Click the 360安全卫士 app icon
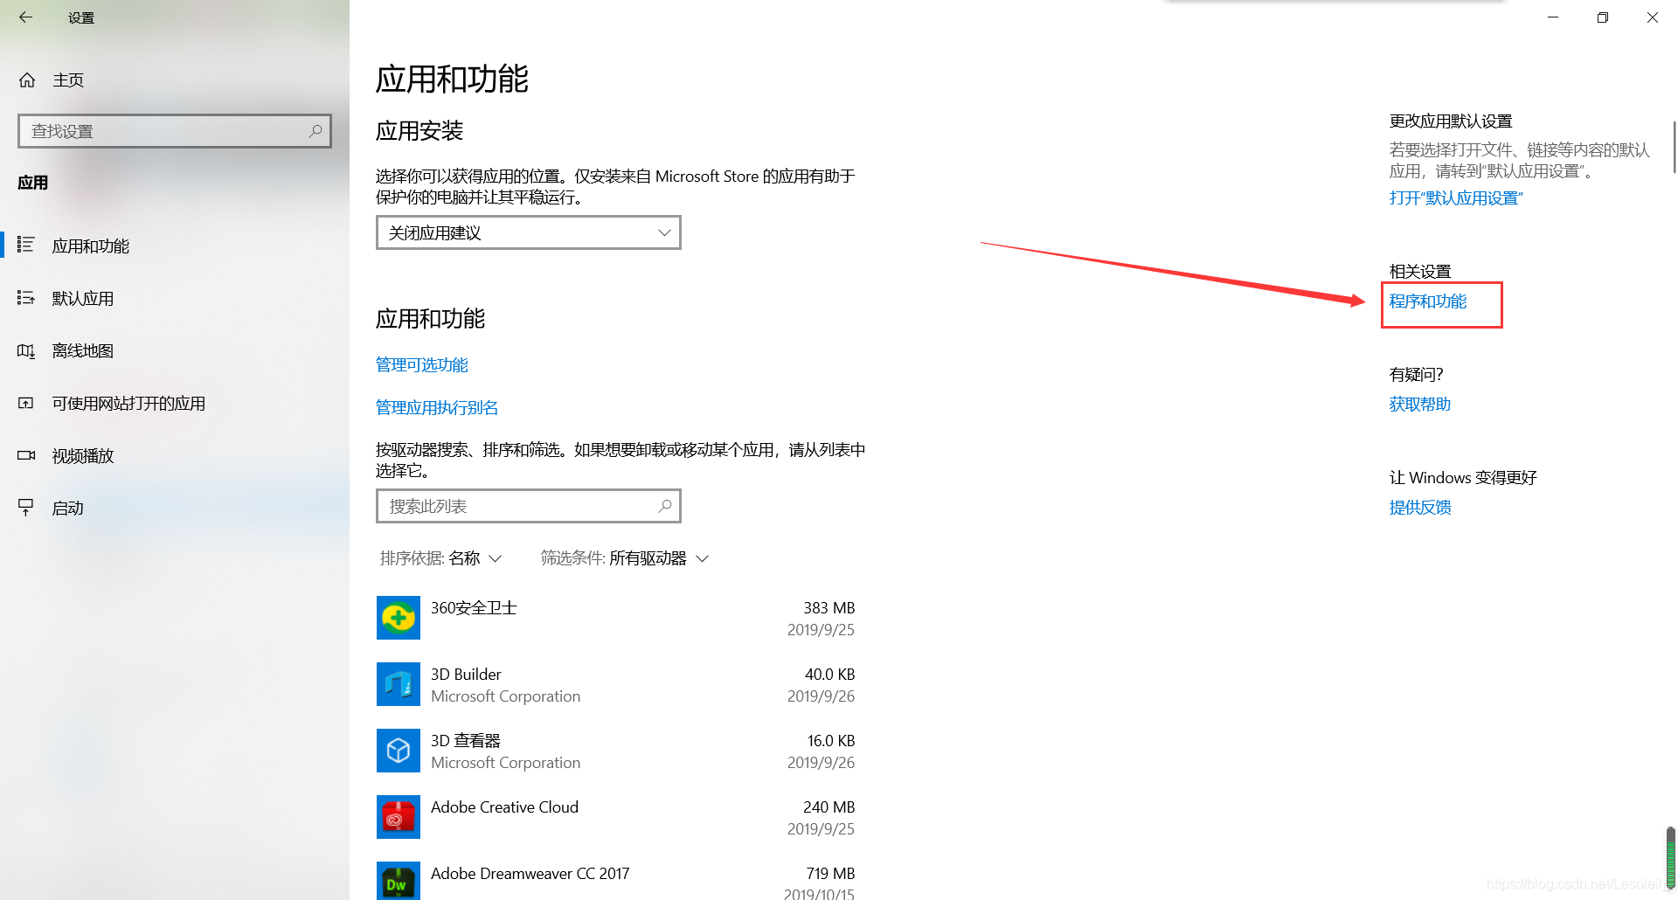Screen dimensions: 1678x900 pyautogui.click(x=399, y=618)
